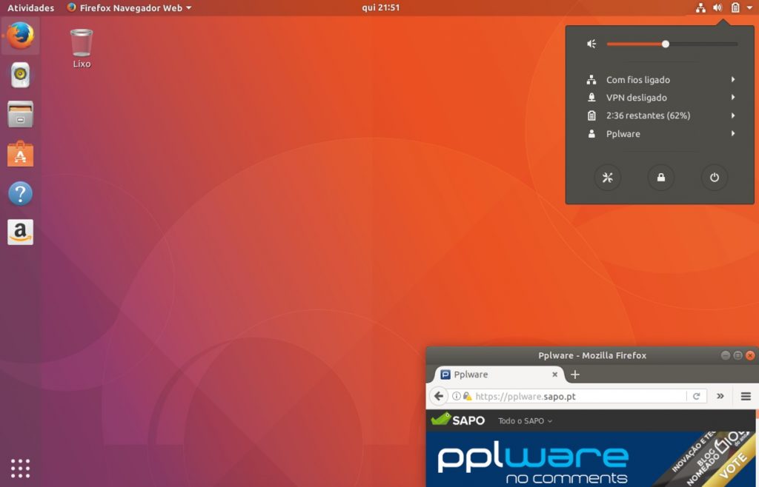The height and width of the screenshot is (487, 759).
Task: Open Firefox's hamburger menu
Action: [744, 396]
